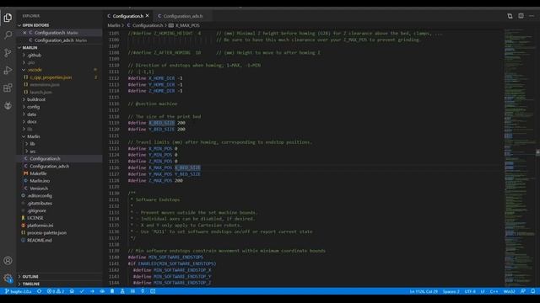
Task: Click the feedback icon in the status bar
Action: click(x=523, y=291)
